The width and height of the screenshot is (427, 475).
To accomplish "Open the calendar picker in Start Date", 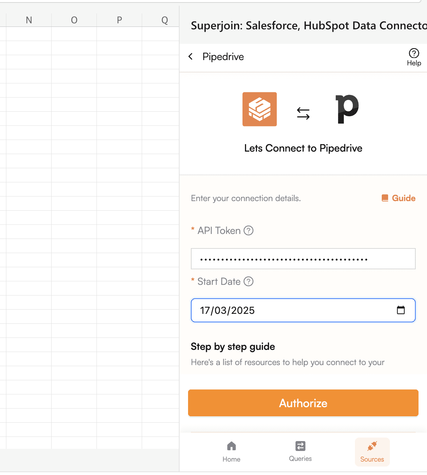I will tap(401, 310).
